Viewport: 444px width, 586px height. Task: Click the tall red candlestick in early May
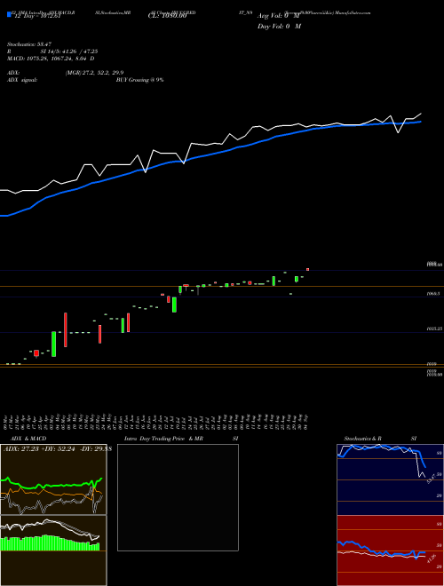pos(66,329)
